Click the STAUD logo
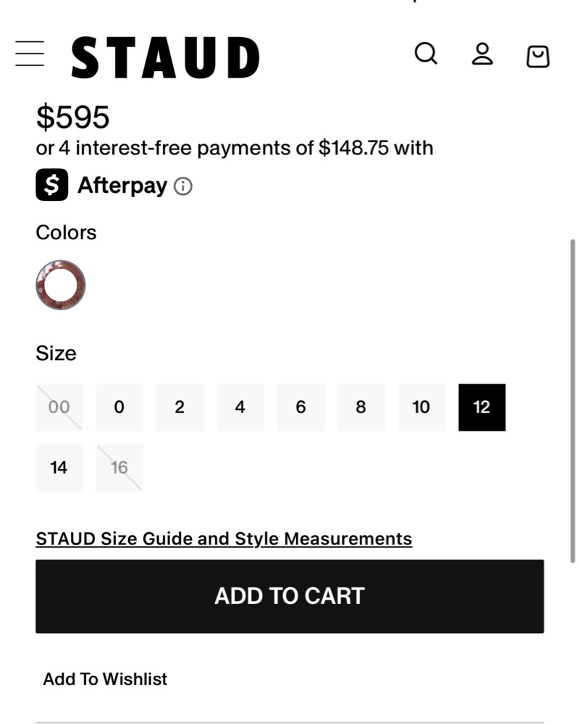Screen dimensions: 580x725 pyautogui.click(x=165, y=57)
